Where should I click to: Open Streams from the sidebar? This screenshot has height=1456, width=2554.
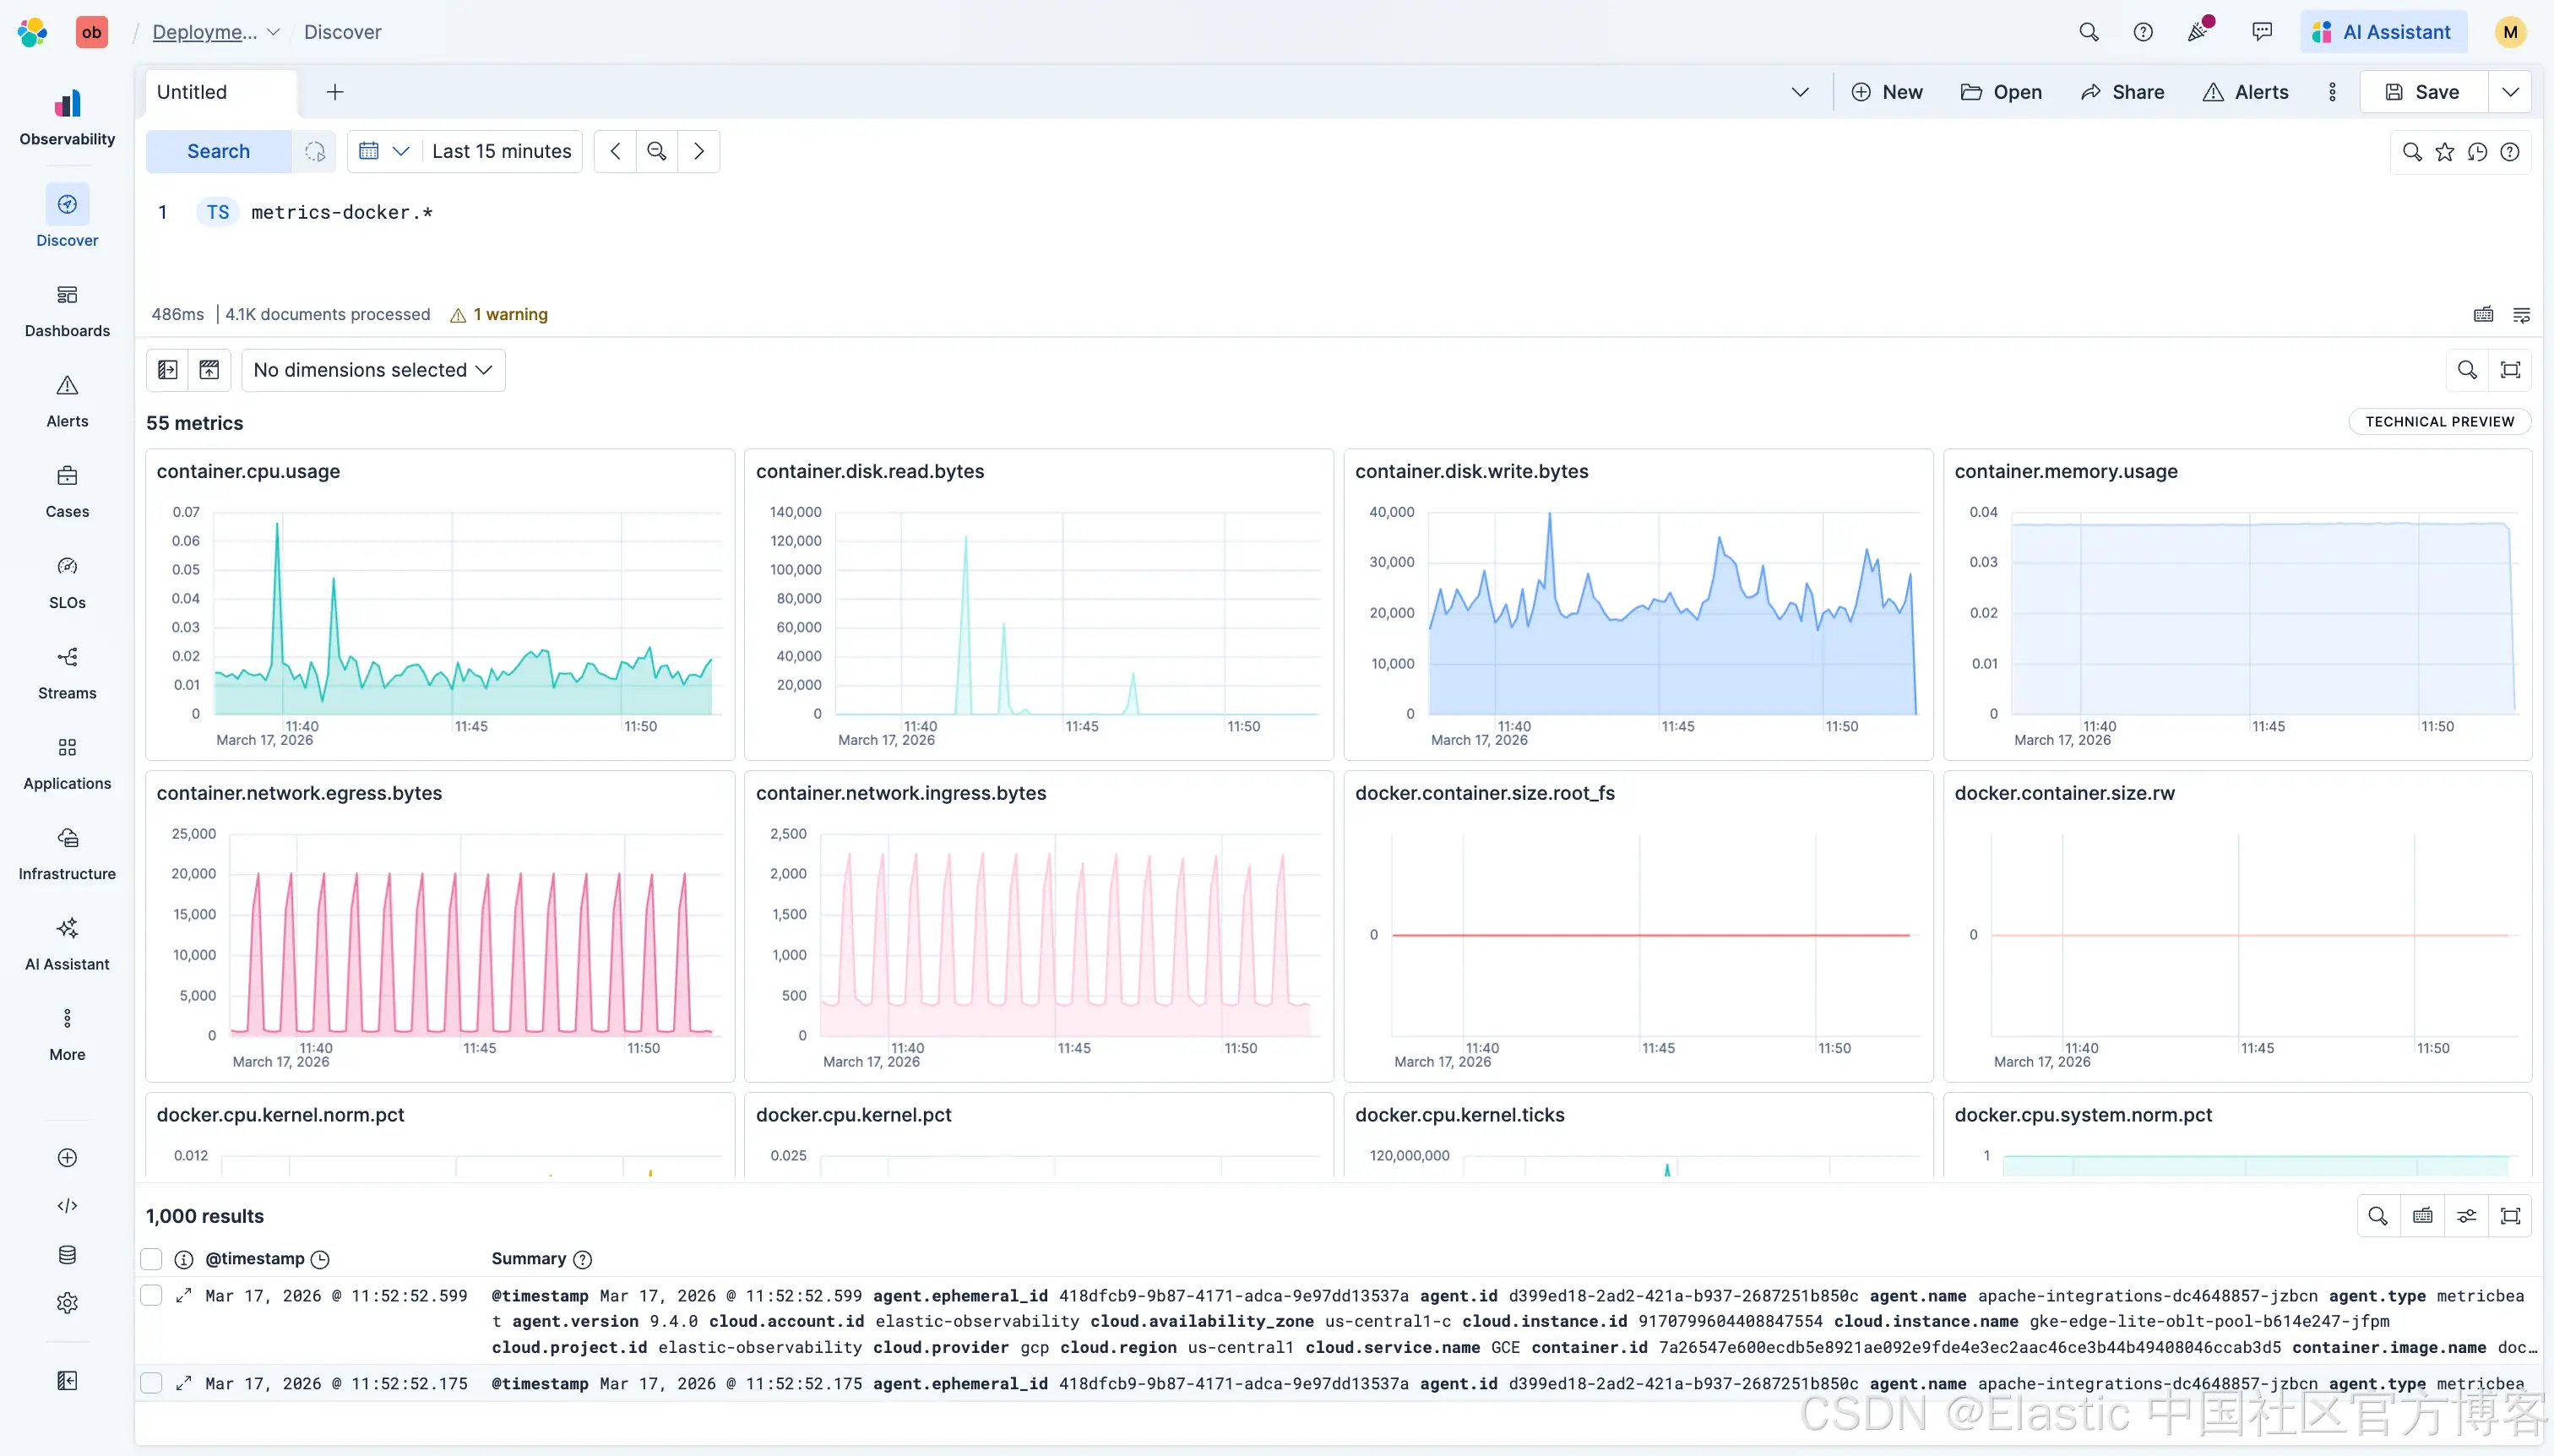67,671
